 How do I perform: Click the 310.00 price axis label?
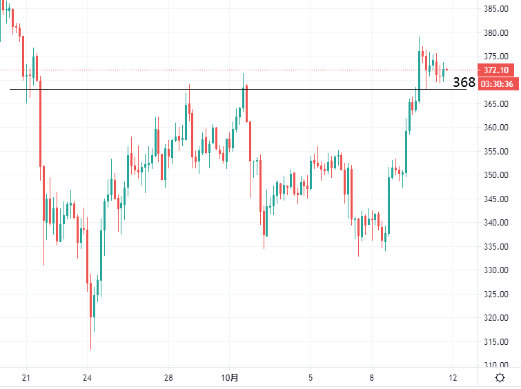(x=496, y=366)
